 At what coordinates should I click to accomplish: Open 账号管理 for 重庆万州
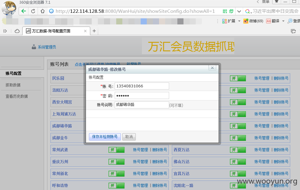[x=140, y=162]
